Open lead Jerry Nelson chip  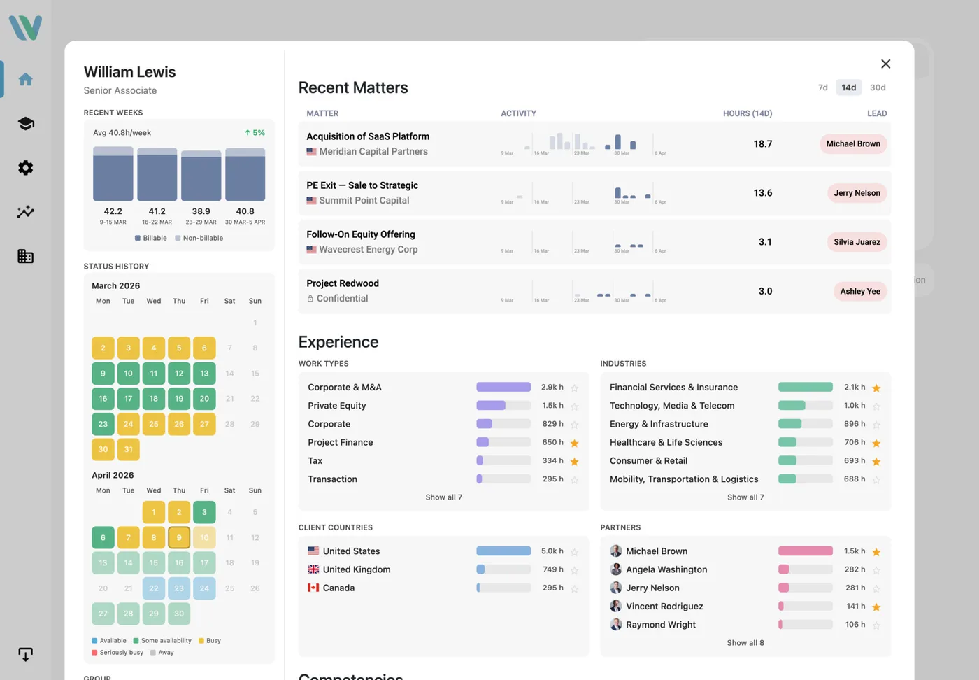pos(857,193)
